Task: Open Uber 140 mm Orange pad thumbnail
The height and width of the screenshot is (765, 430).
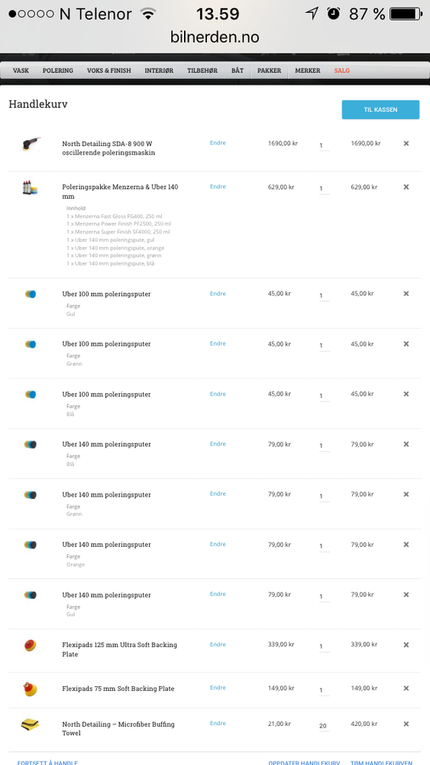Action: [x=31, y=545]
